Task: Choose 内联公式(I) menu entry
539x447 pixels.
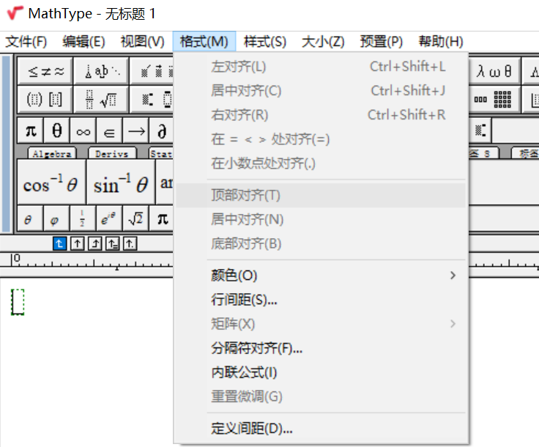Action: point(321,372)
